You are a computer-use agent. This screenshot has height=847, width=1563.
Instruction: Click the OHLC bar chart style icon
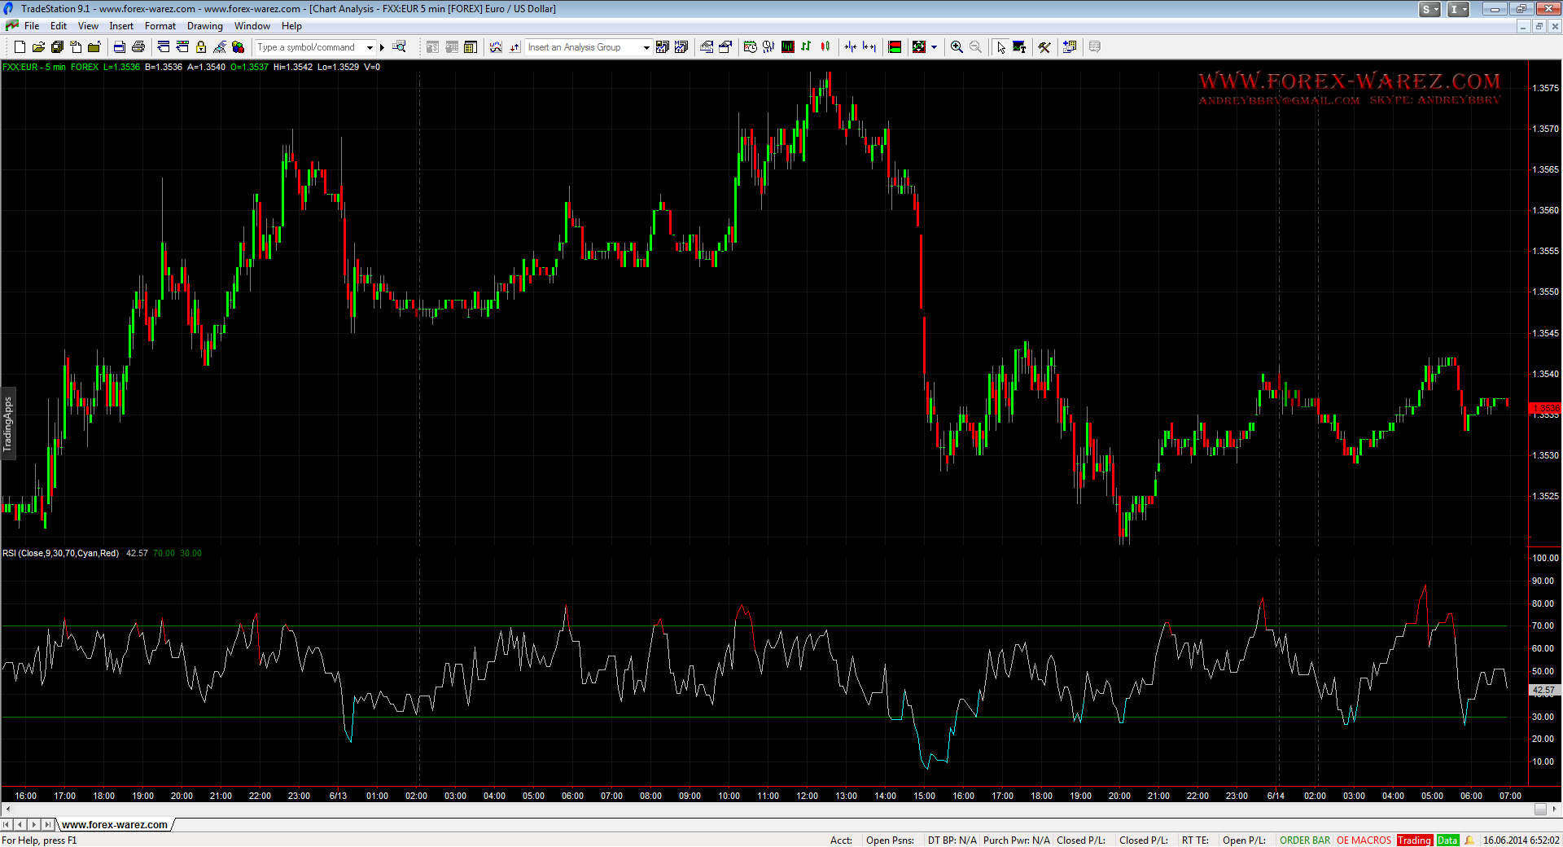[806, 47]
